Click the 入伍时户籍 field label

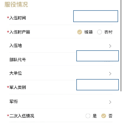(20, 32)
